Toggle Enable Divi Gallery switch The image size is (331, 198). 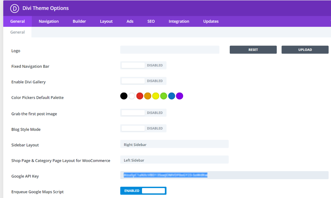coord(143,81)
